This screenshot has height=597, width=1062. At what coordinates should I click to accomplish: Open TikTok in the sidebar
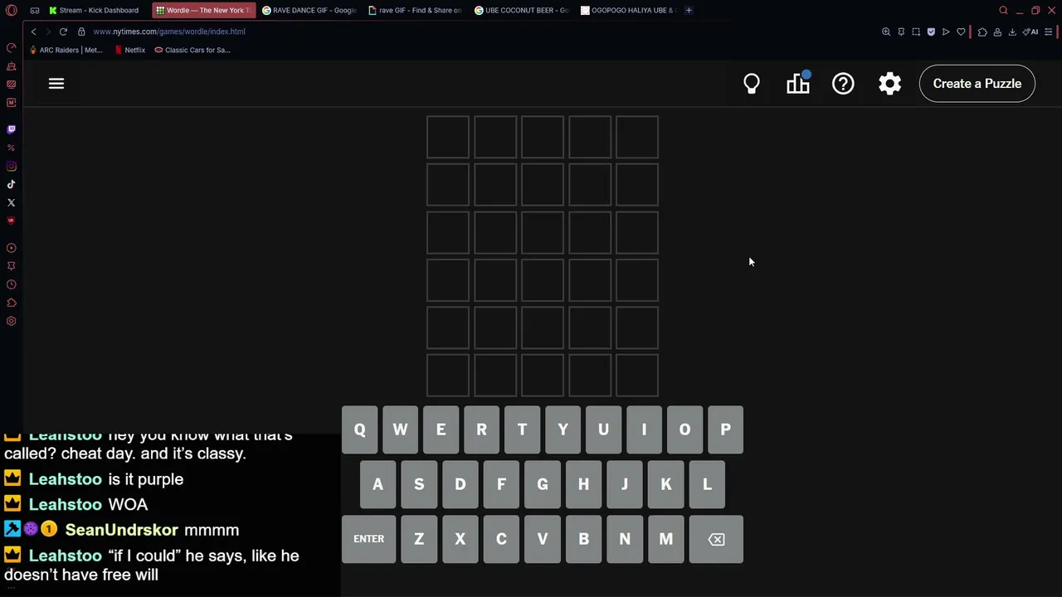pos(11,184)
